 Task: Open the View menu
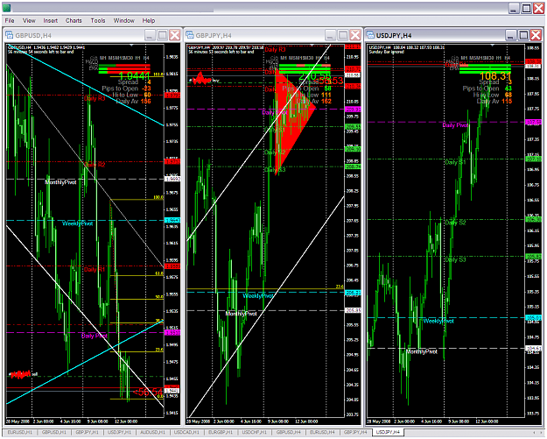tap(29, 21)
